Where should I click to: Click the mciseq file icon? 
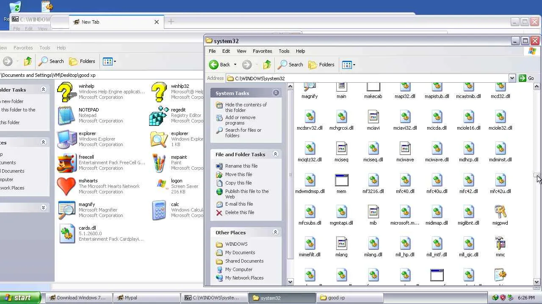(x=341, y=148)
